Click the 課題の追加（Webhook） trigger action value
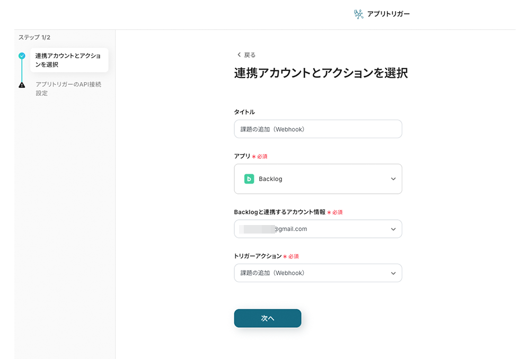 pos(272,273)
